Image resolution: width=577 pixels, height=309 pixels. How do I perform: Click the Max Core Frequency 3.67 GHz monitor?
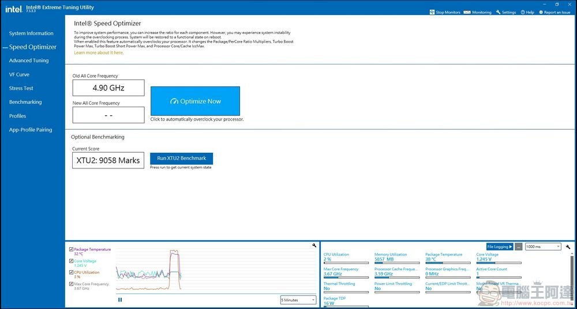(346, 273)
